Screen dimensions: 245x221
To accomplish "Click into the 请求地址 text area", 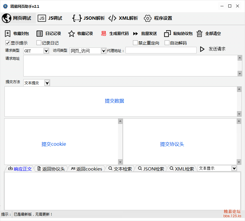I will coord(131,66).
